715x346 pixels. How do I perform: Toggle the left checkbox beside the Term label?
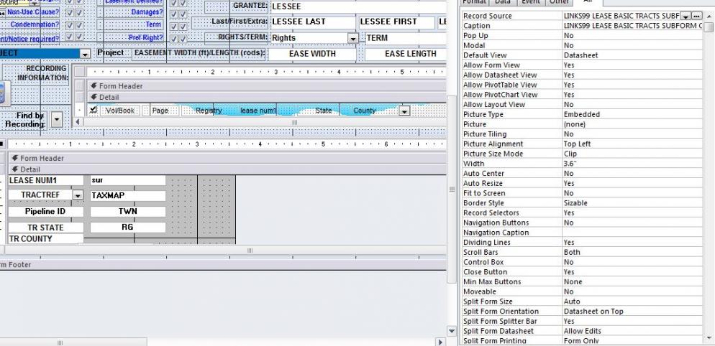[174, 27]
